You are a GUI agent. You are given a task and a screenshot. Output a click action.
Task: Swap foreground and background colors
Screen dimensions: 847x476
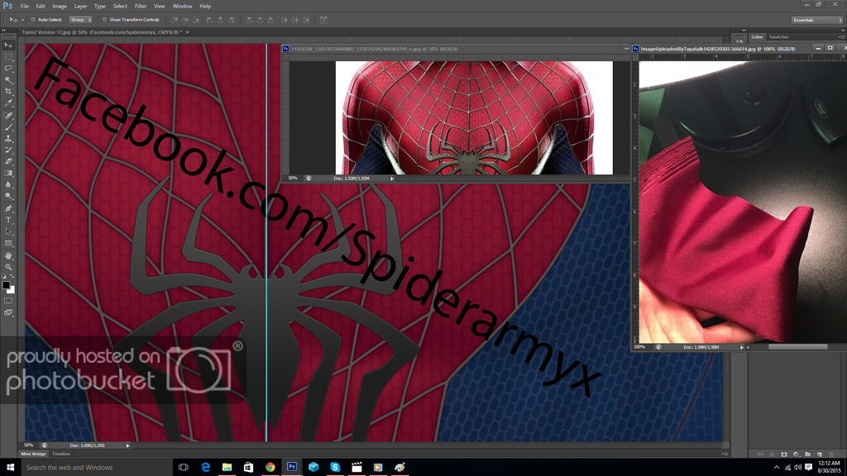point(12,276)
